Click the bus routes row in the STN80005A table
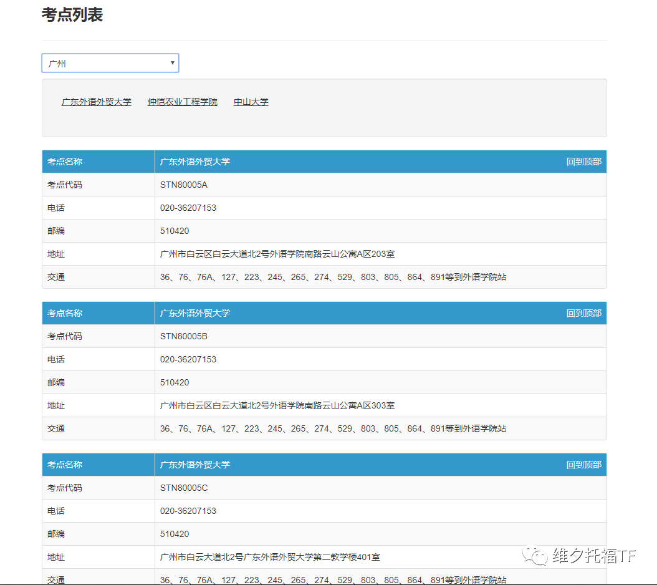657x585 pixels. pyautogui.click(x=324, y=277)
